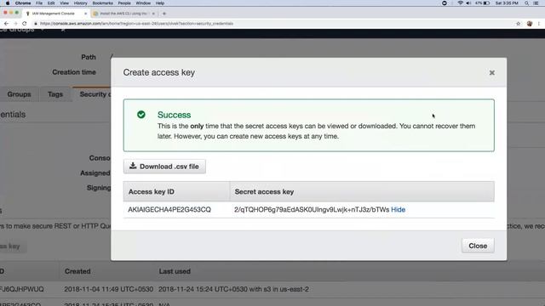
Task: Open the History menu
Action: coord(80,3)
